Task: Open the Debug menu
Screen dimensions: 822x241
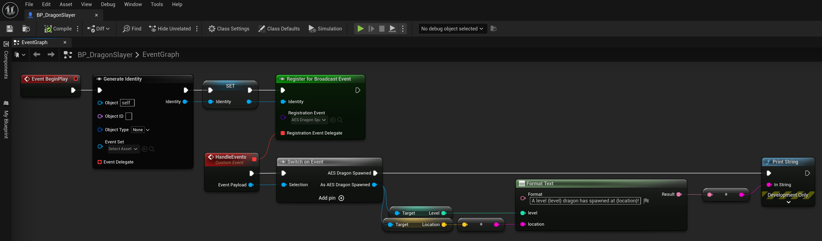Action: 108,4
